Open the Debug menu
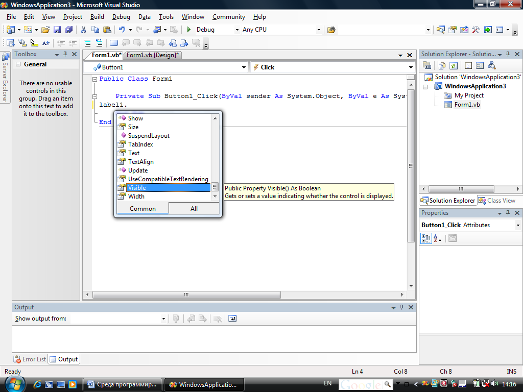 click(x=121, y=17)
